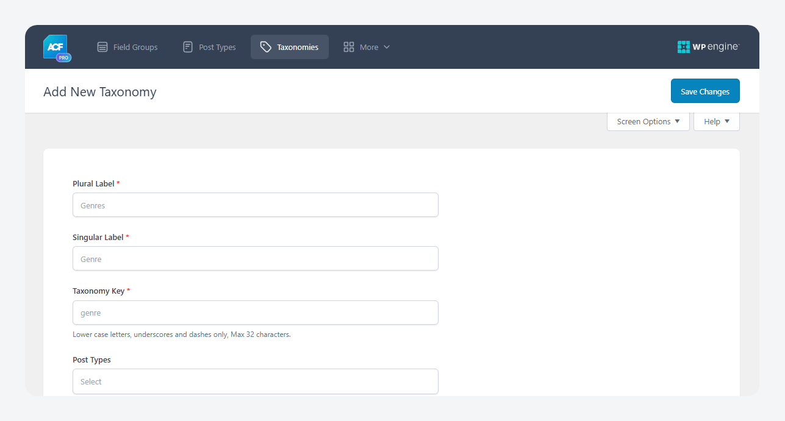Click into the Taxonomy Key field

256,313
